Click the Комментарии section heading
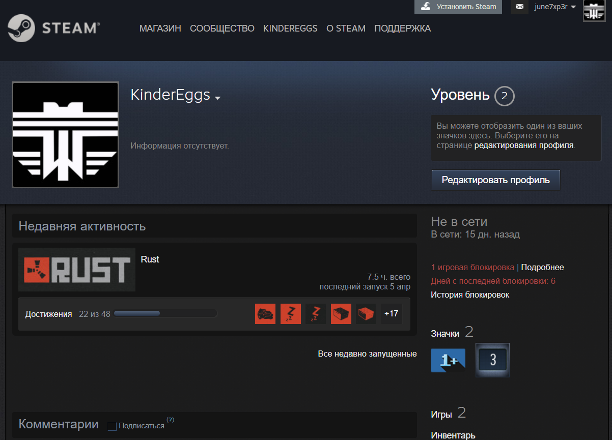This screenshot has width=612, height=440. tap(59, 424)
